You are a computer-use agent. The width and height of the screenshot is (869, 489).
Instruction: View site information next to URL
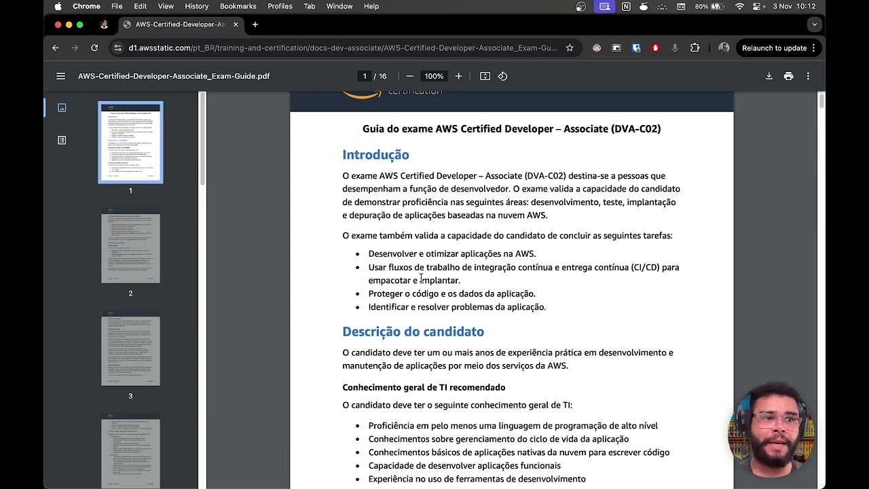click(117, 48)
